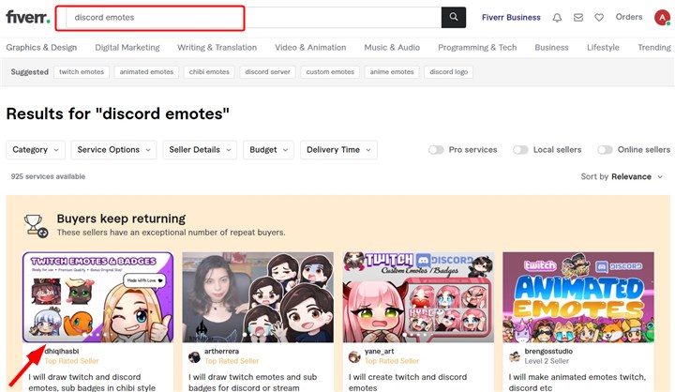Click seller name artherrera
The image size is (675, 392).
(x=221, y=352)
